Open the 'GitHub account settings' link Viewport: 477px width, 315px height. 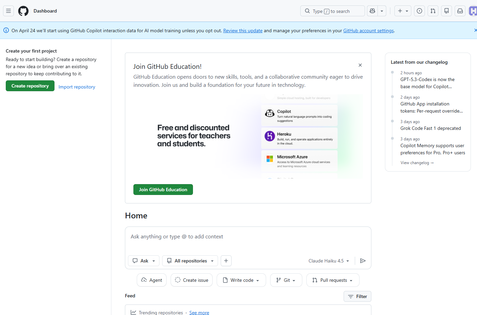368,31
